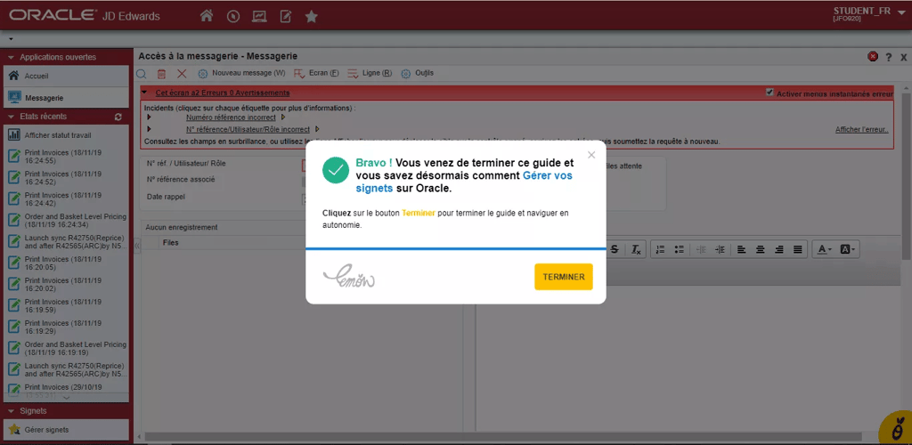
Task: Justify text in editor
Action: click(x=798, y=249)
